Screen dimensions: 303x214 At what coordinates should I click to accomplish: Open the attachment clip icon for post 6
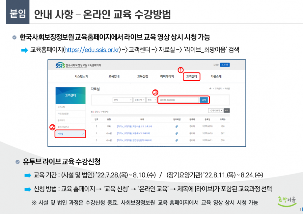tap(177, 140)
